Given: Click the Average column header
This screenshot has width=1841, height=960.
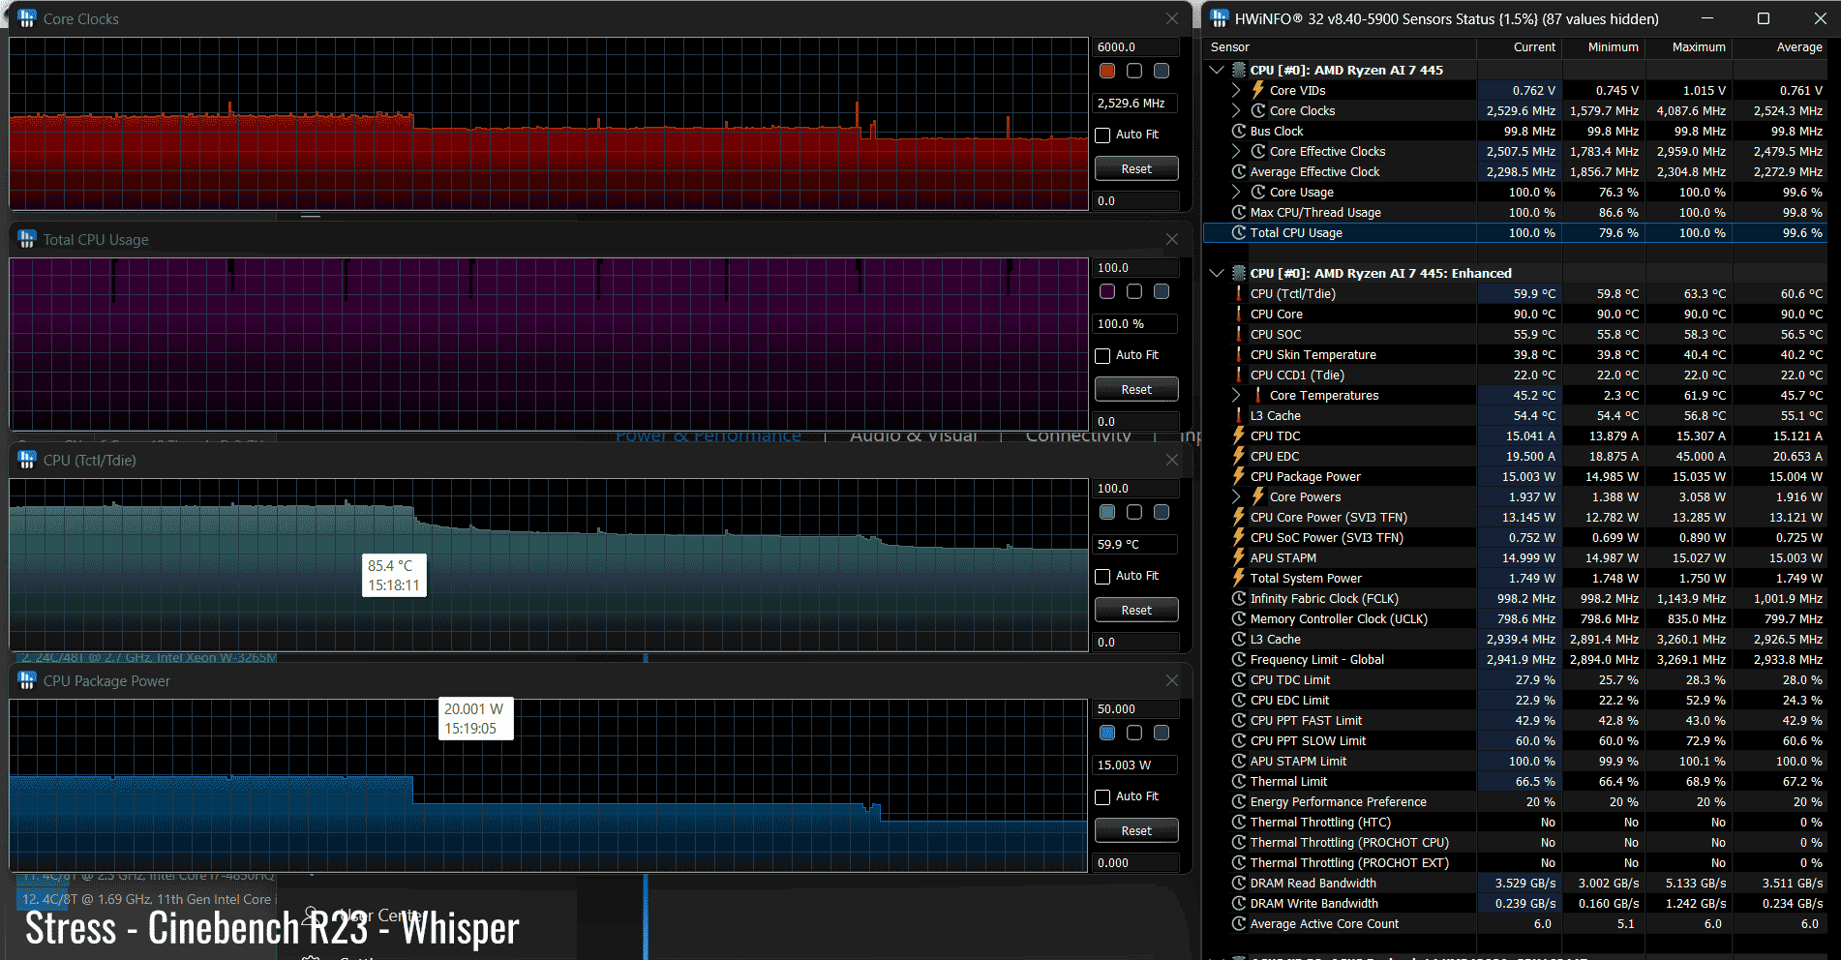Looking at the screenshot, I should [1780, 46].
